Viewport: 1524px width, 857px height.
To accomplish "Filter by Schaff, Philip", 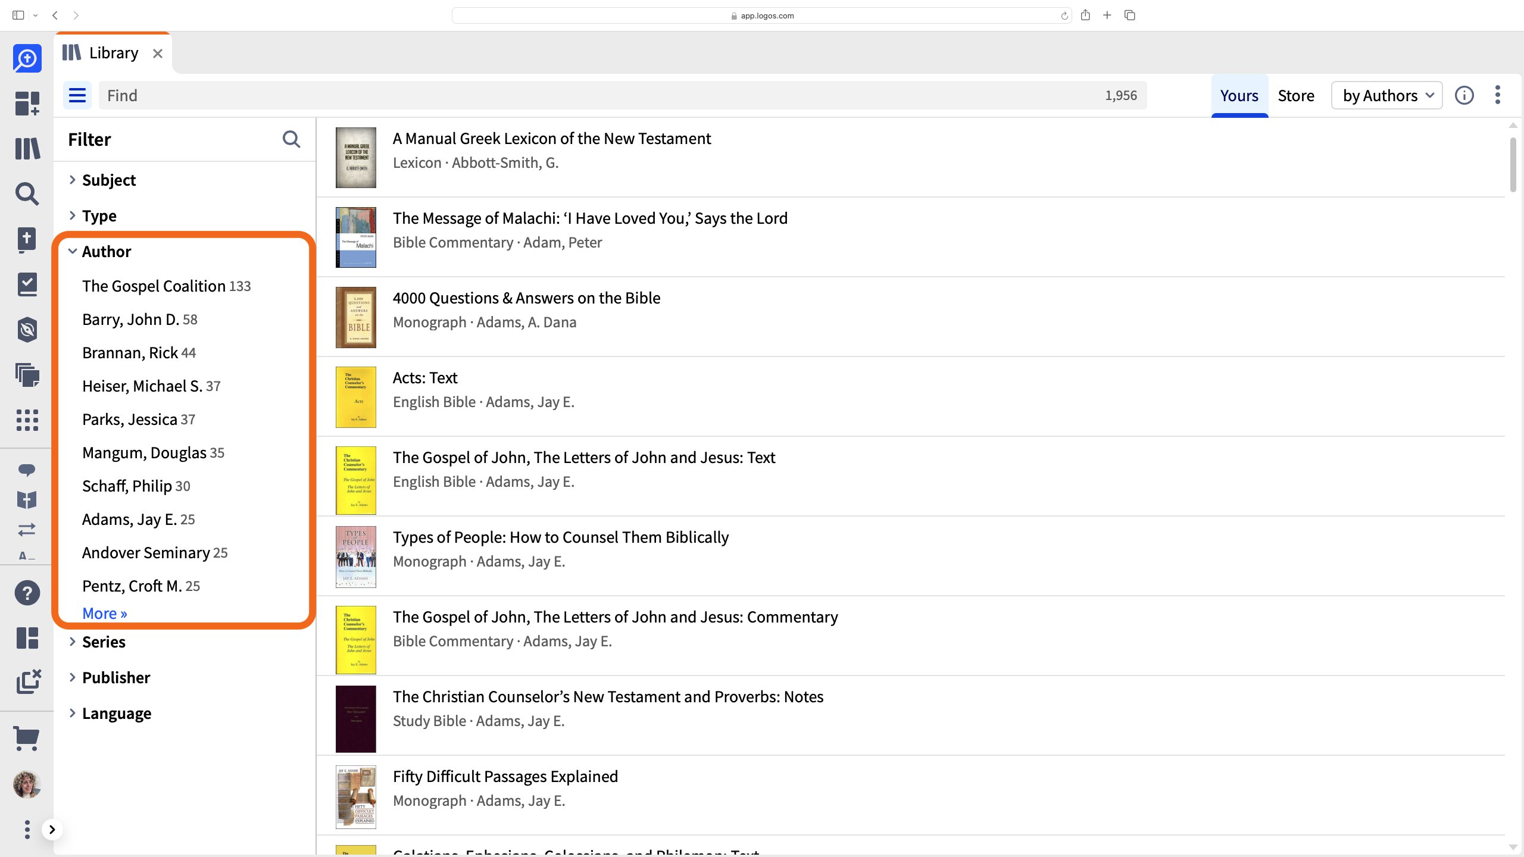I will [136, 486].
